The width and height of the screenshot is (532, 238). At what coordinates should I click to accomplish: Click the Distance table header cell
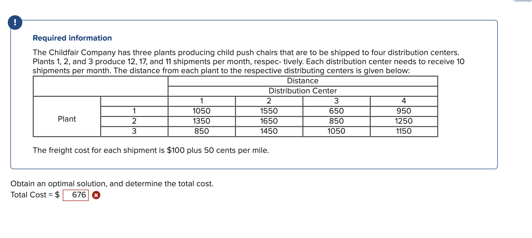coord(302,81)
